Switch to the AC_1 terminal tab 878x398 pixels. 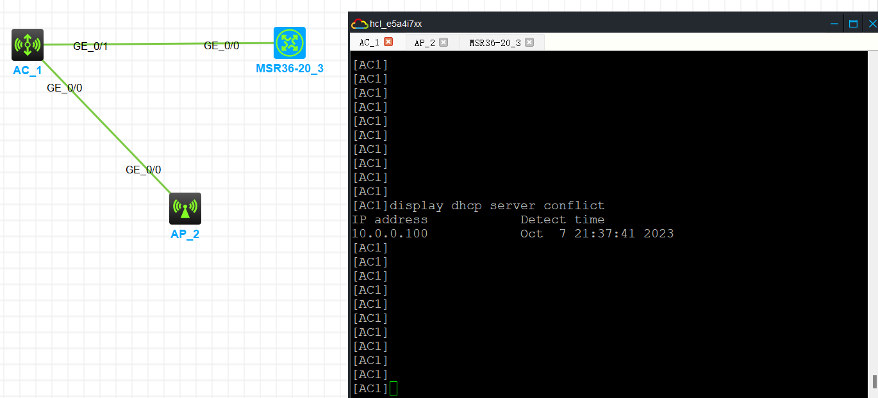tap(369, 42)
